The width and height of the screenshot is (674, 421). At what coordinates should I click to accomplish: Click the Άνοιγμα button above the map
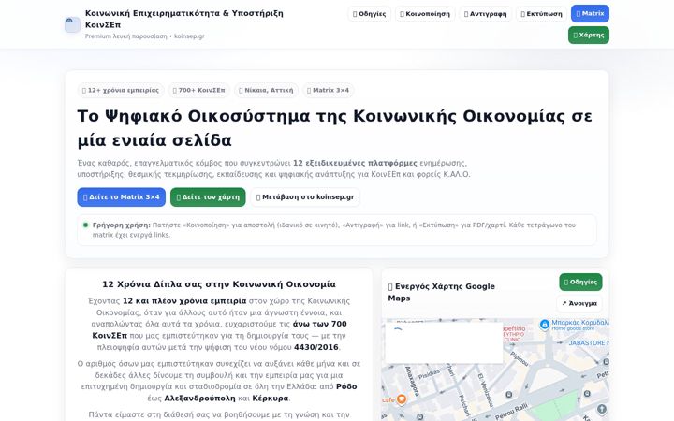tap(579, 303)
